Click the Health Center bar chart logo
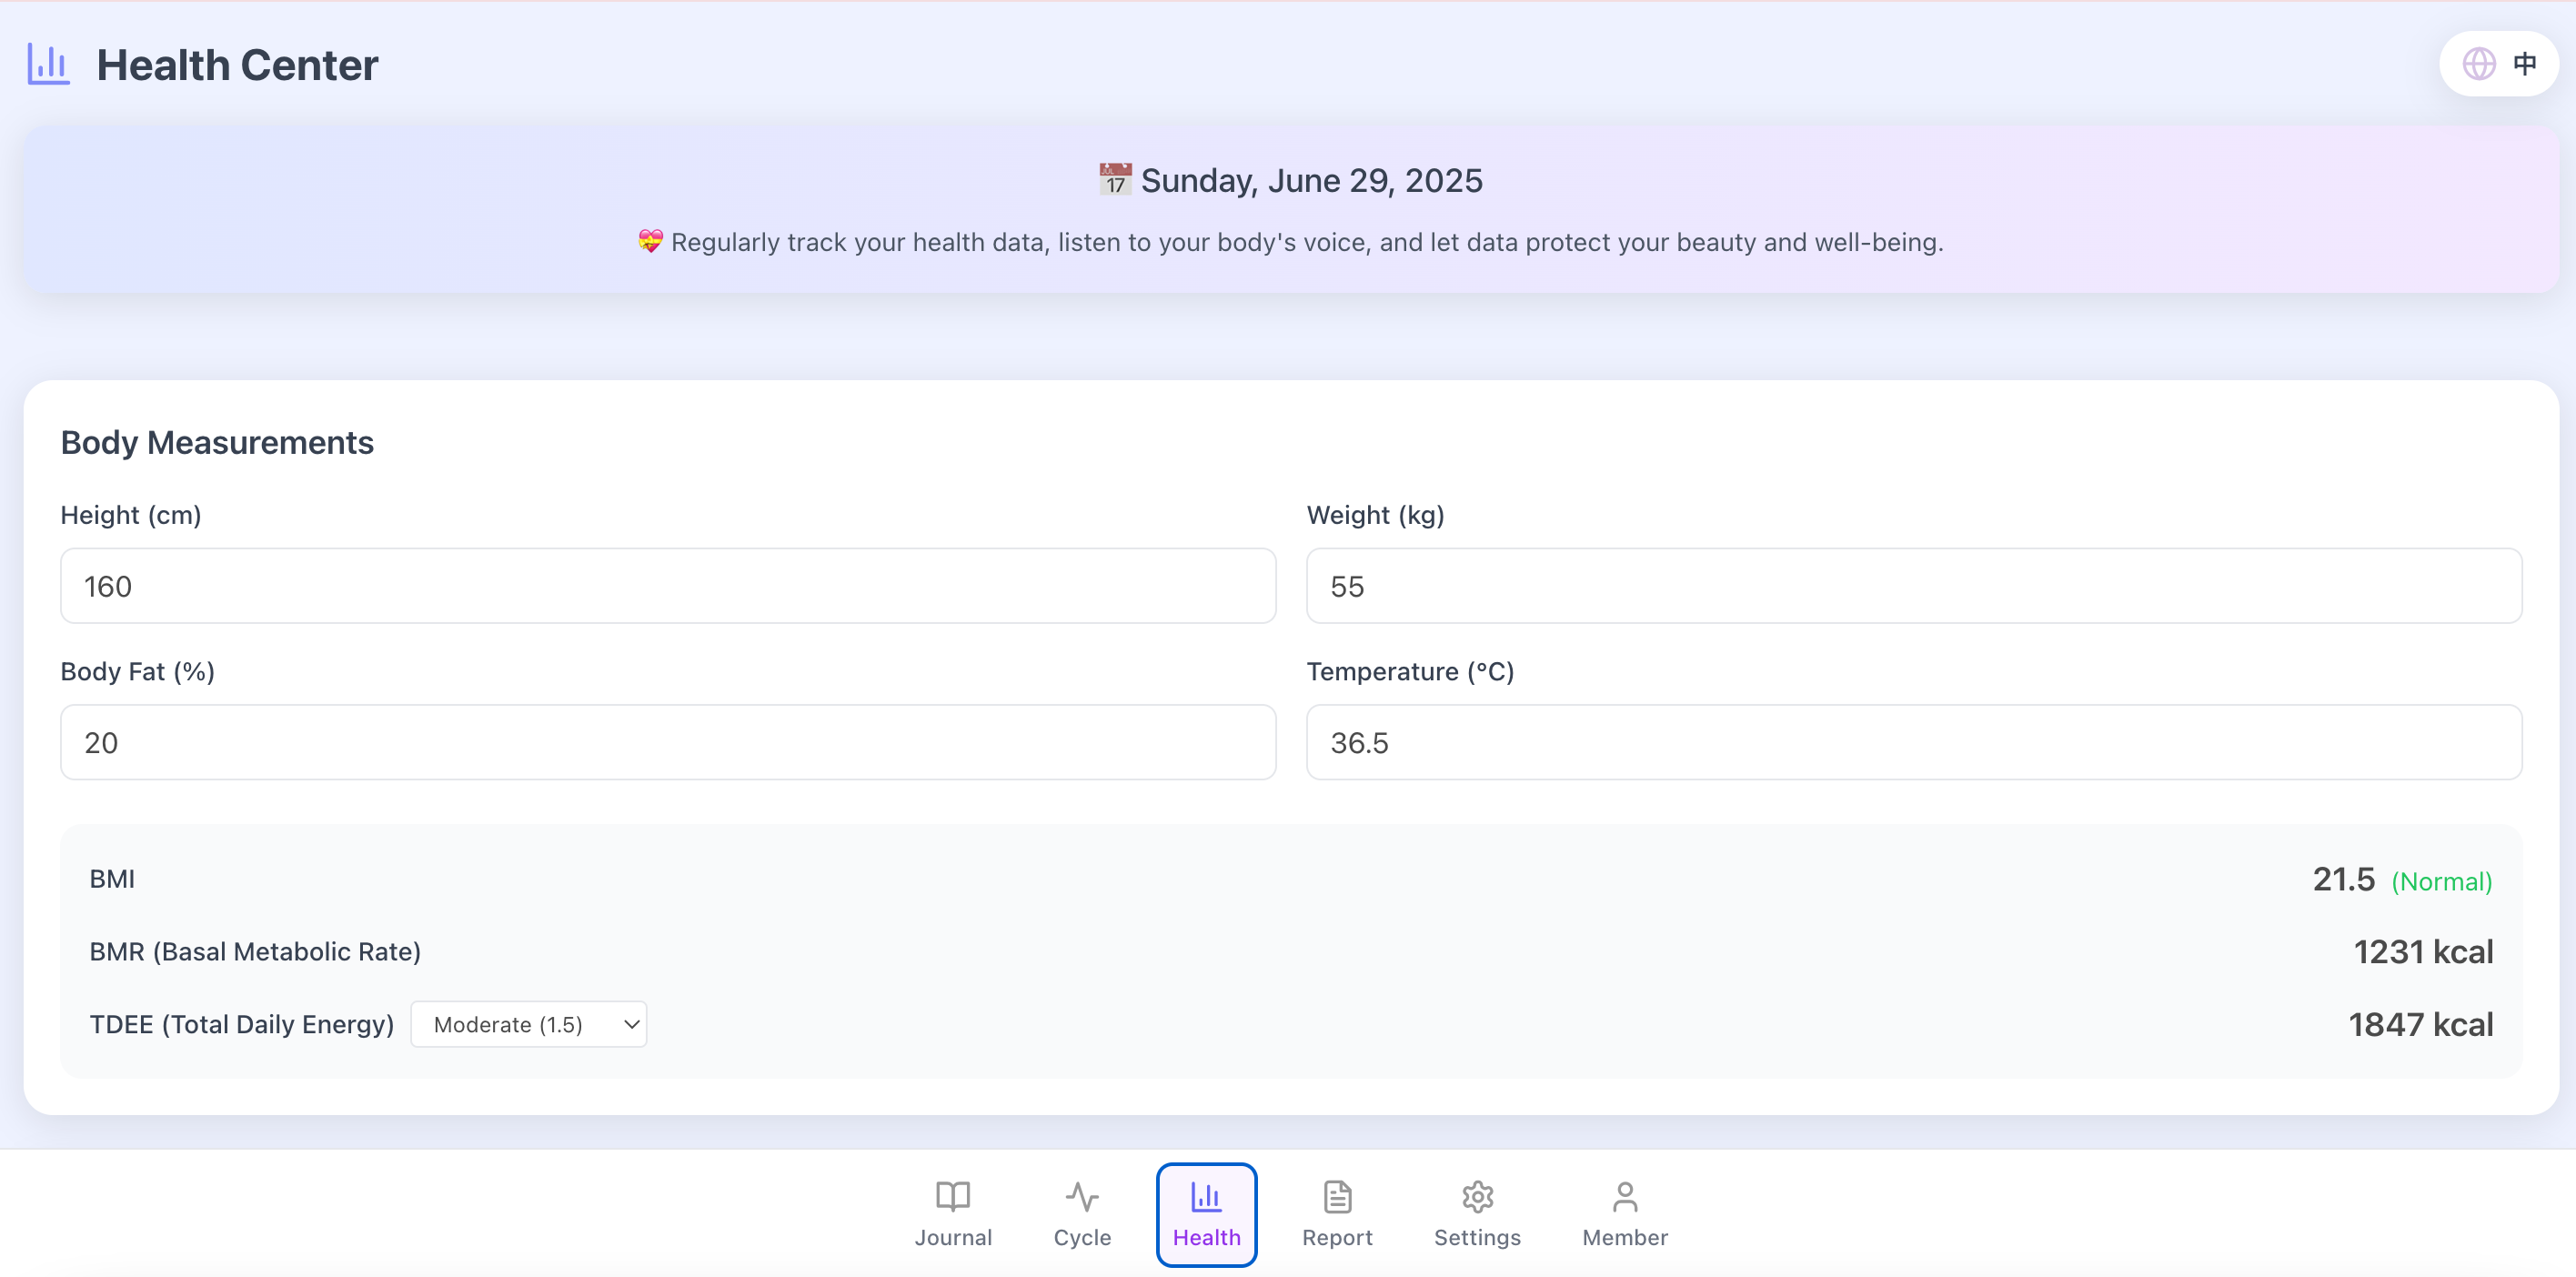 48,64
